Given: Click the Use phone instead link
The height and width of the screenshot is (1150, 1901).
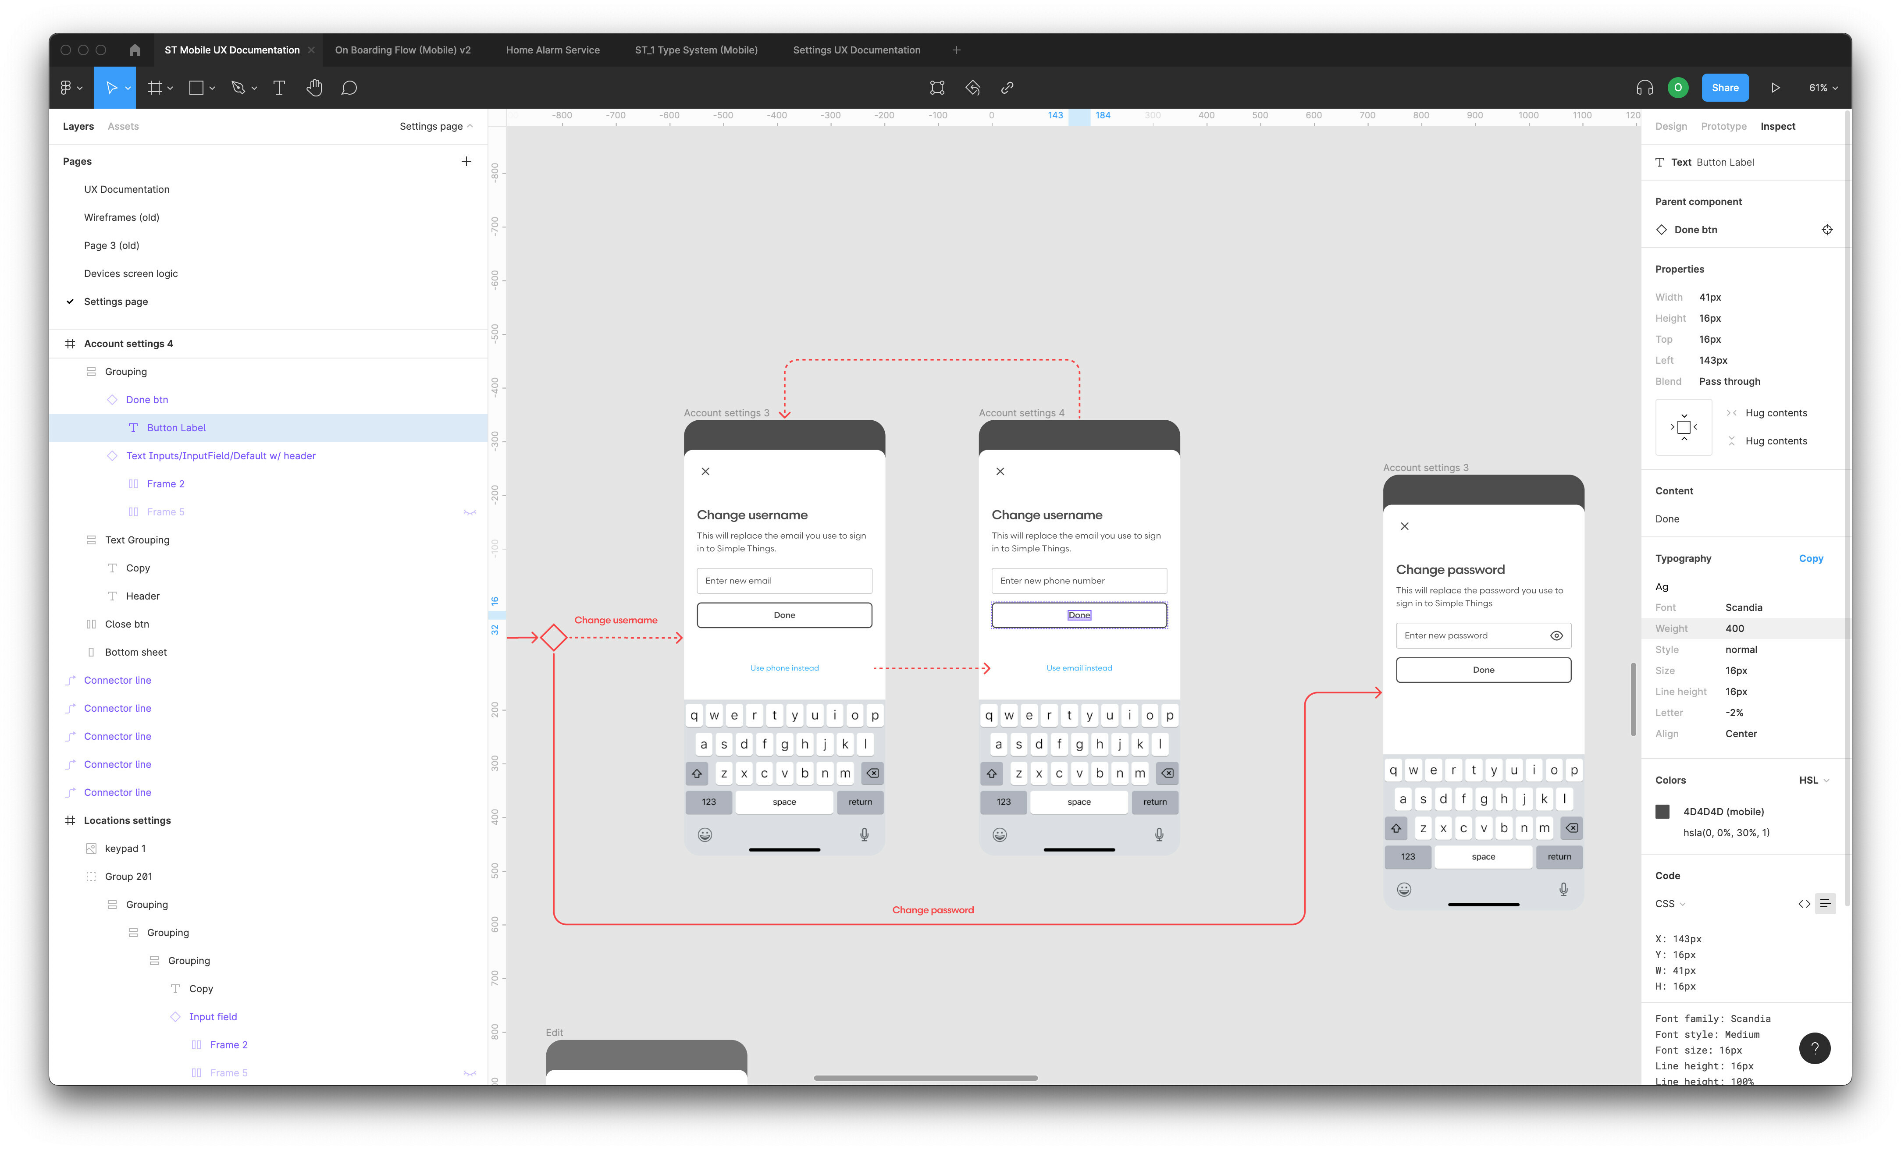Looking at the screenshot, I should click(x=785, y=668).
